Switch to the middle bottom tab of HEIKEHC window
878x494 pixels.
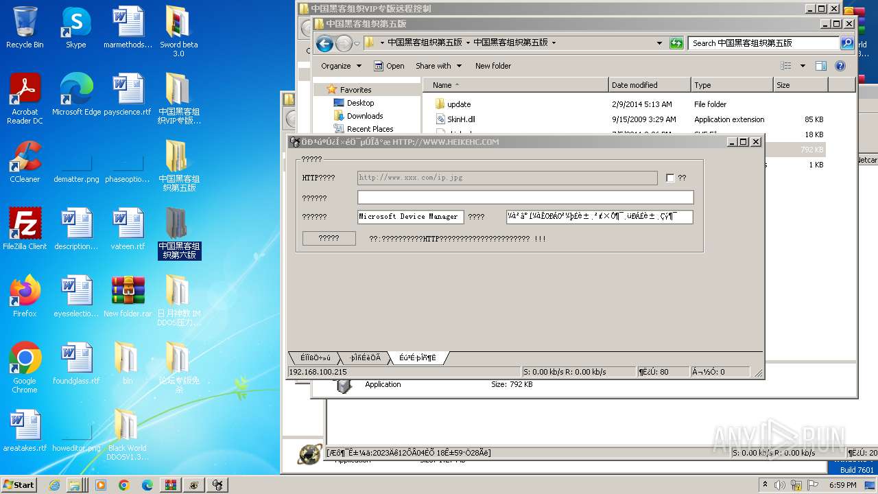[x=365, y=357]
